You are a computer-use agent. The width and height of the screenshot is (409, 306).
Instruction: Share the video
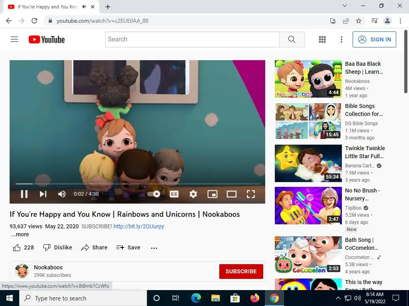pyautogui.click(x=94, y=247)
